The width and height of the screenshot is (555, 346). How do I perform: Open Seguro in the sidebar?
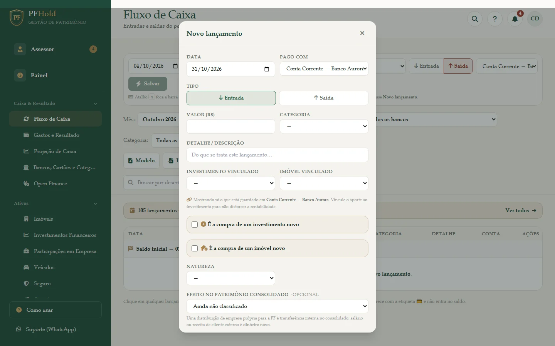[x=55, y=284]
